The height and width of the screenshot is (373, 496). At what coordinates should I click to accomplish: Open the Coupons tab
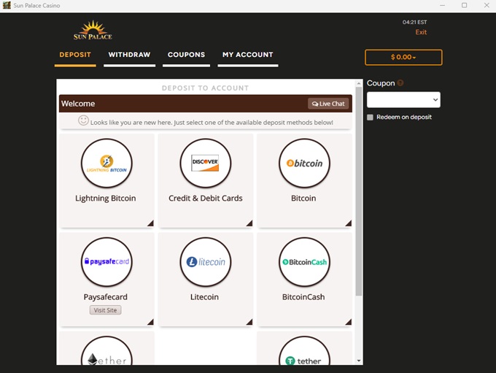tap(186, 55)
